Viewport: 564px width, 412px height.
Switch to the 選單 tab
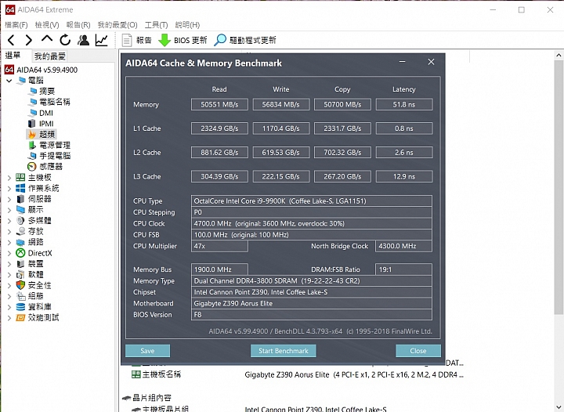[13, 56]
